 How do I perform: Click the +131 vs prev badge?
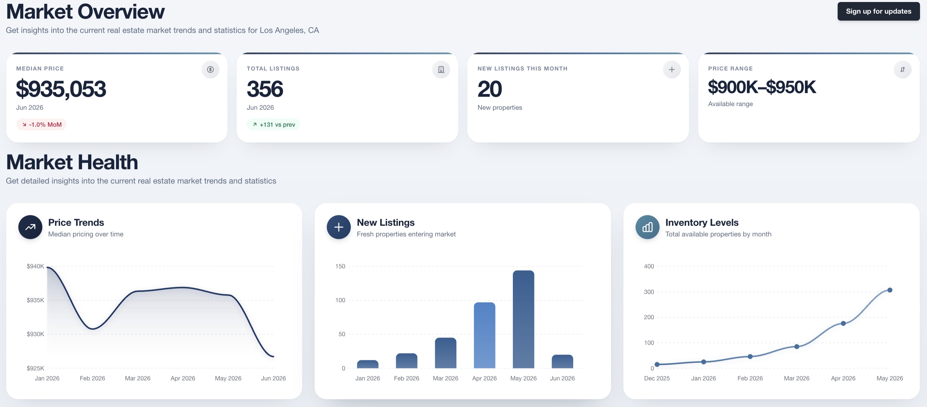click(273, 125)
